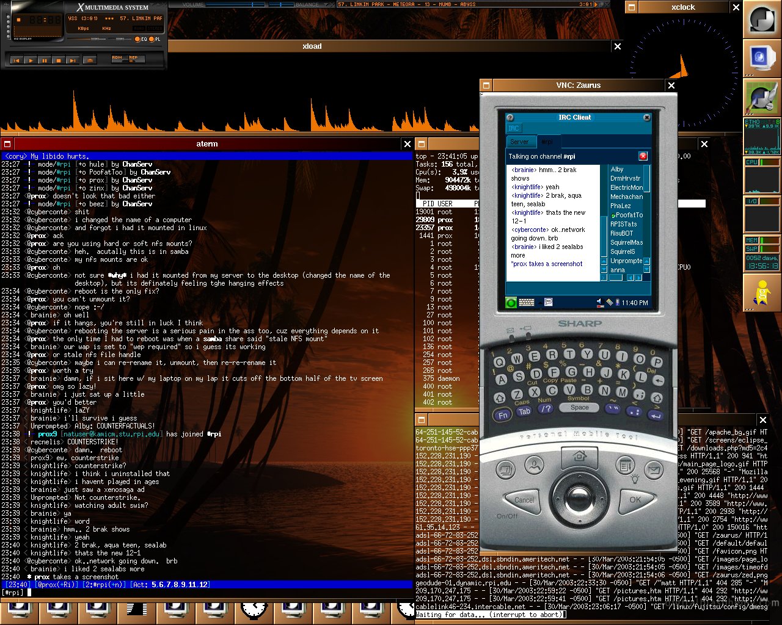Select PoofatTo in the IRC nick list
This screenshot has width=782, height=625.
[x=627, y=215]
